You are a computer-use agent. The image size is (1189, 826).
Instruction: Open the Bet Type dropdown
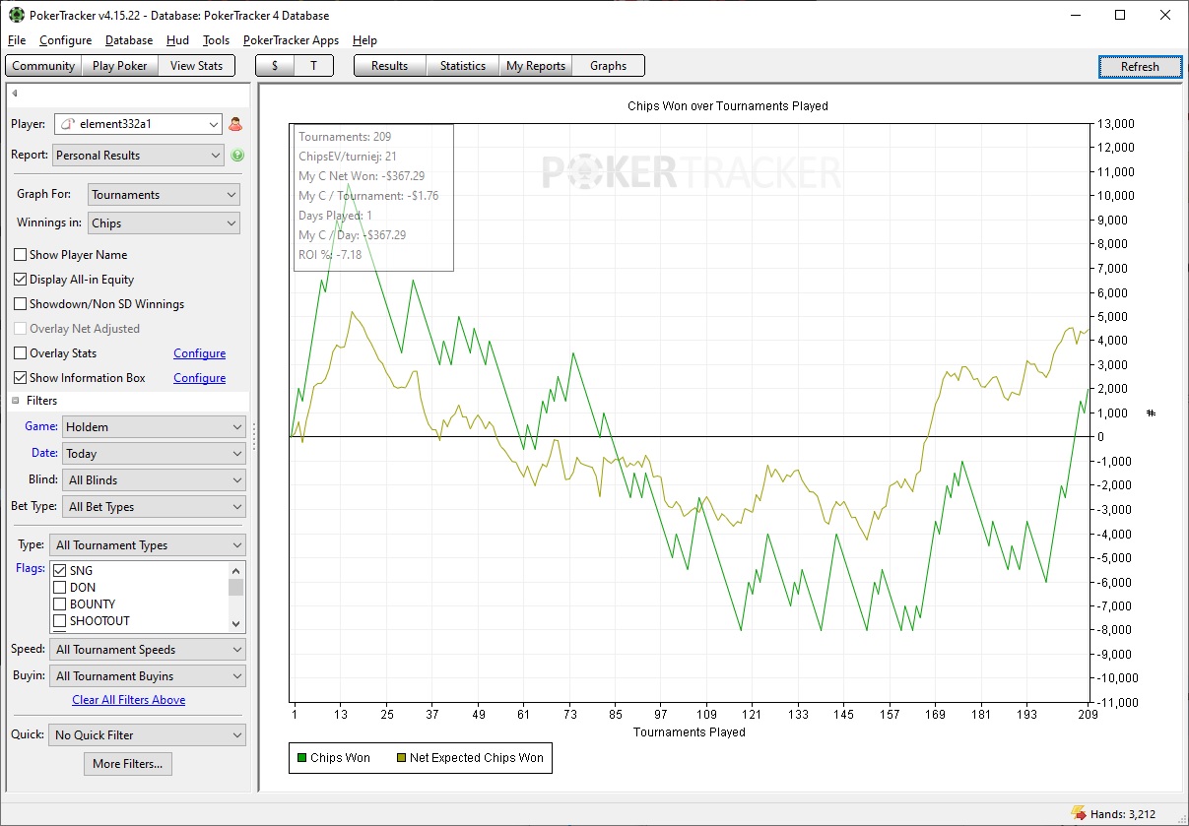[x=154, y=507]
